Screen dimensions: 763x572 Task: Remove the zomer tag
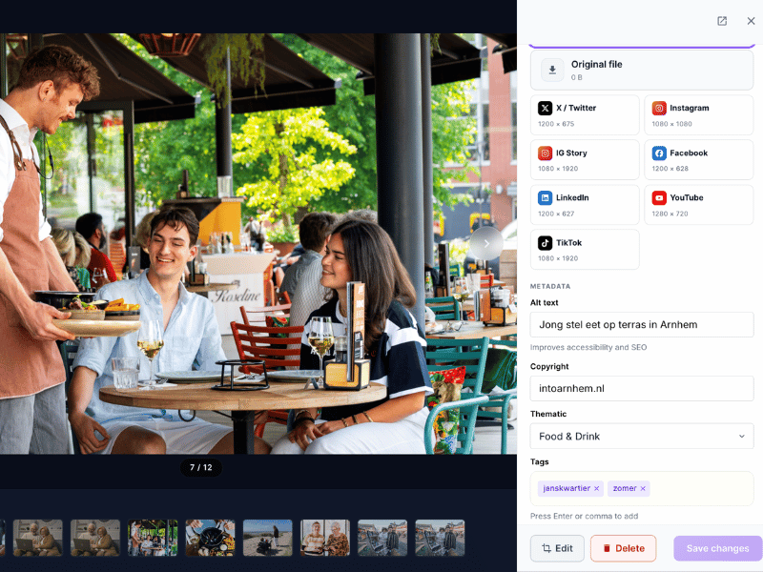(643, 488)
